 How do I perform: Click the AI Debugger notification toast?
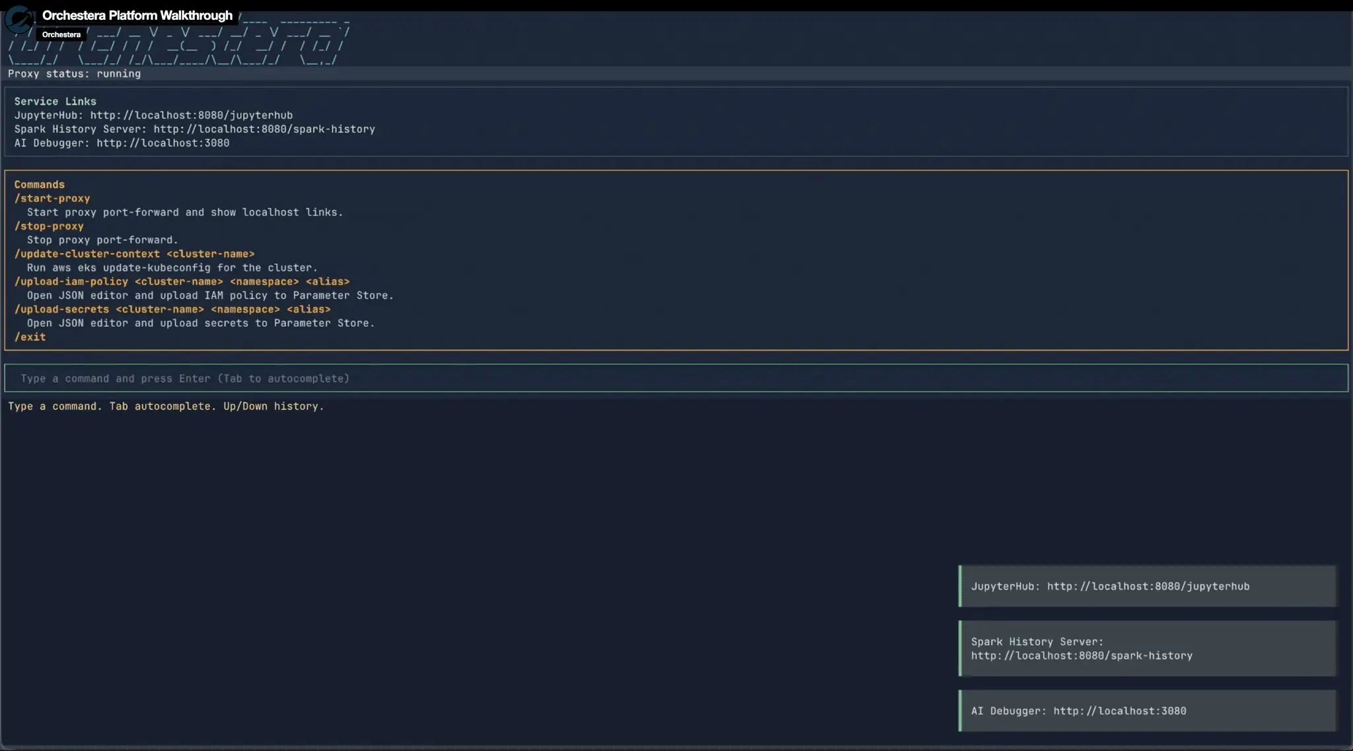coord(1148,711)
